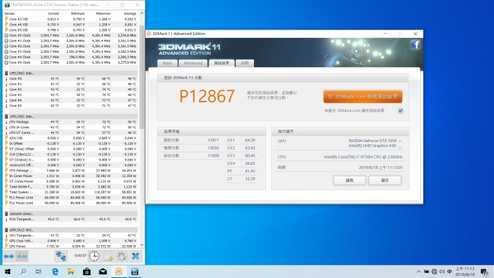
Task: Open Microsoft Store from taskbar
Action: pos(87,271)
